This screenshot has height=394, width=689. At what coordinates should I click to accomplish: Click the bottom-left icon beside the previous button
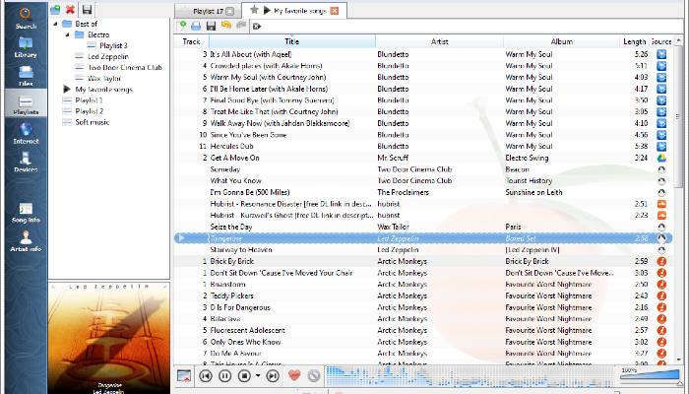(184, 376)
